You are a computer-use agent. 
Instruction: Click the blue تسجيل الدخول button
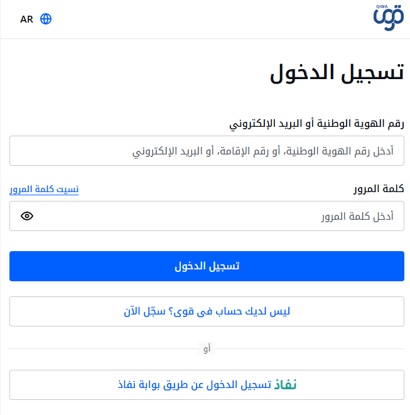207,266
